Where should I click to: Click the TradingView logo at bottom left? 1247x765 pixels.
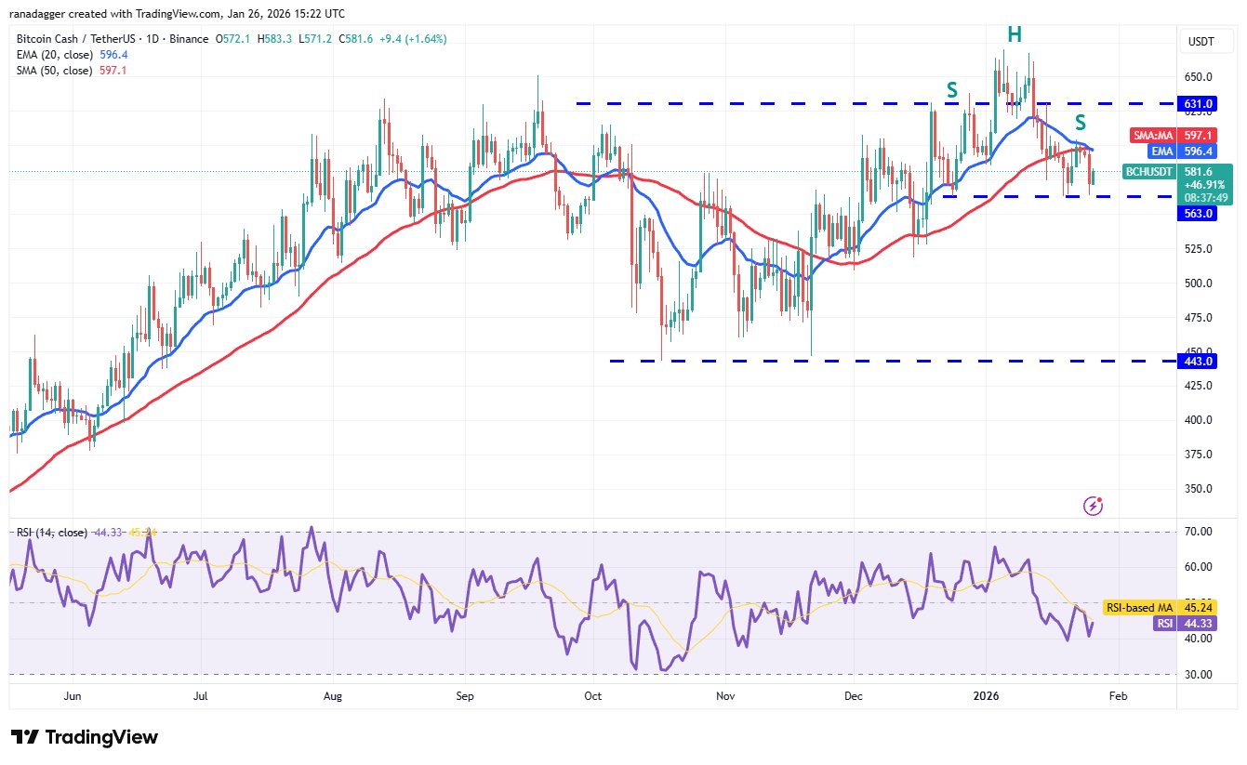[85, 737]
